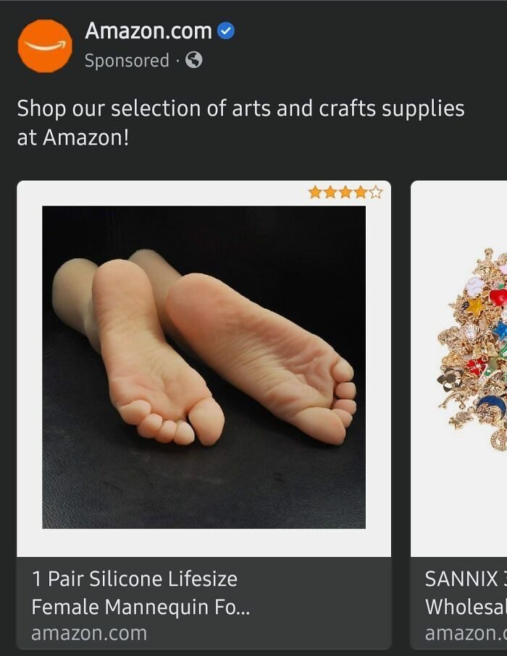
Task: Click the Sponsored label
Action: click(x=127, y=61)
